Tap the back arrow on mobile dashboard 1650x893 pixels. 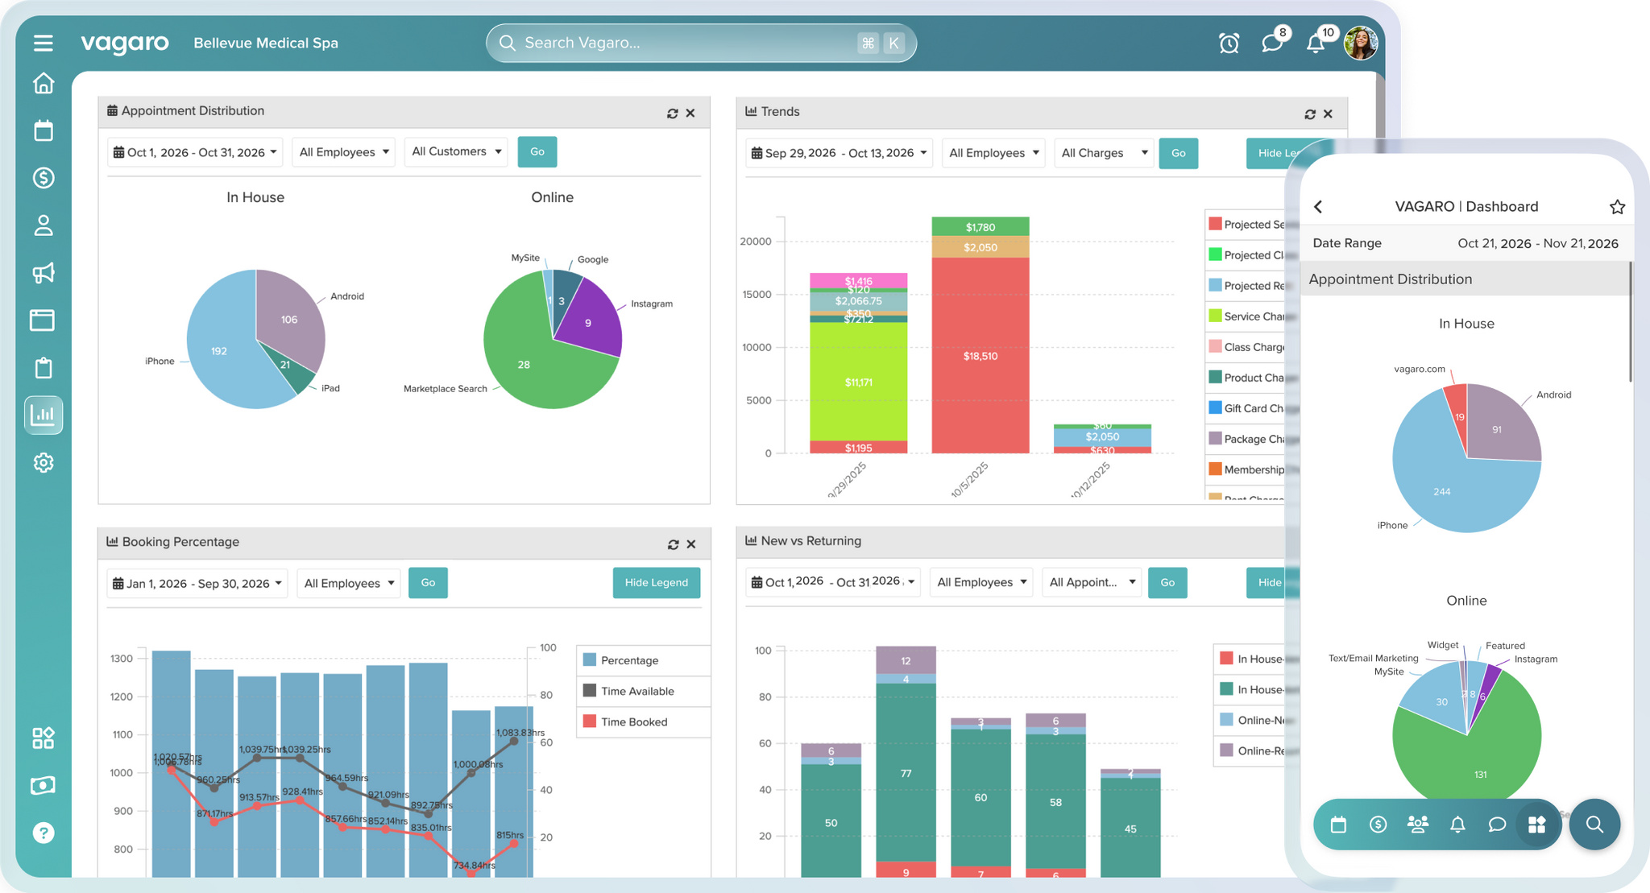(1318, 207)
